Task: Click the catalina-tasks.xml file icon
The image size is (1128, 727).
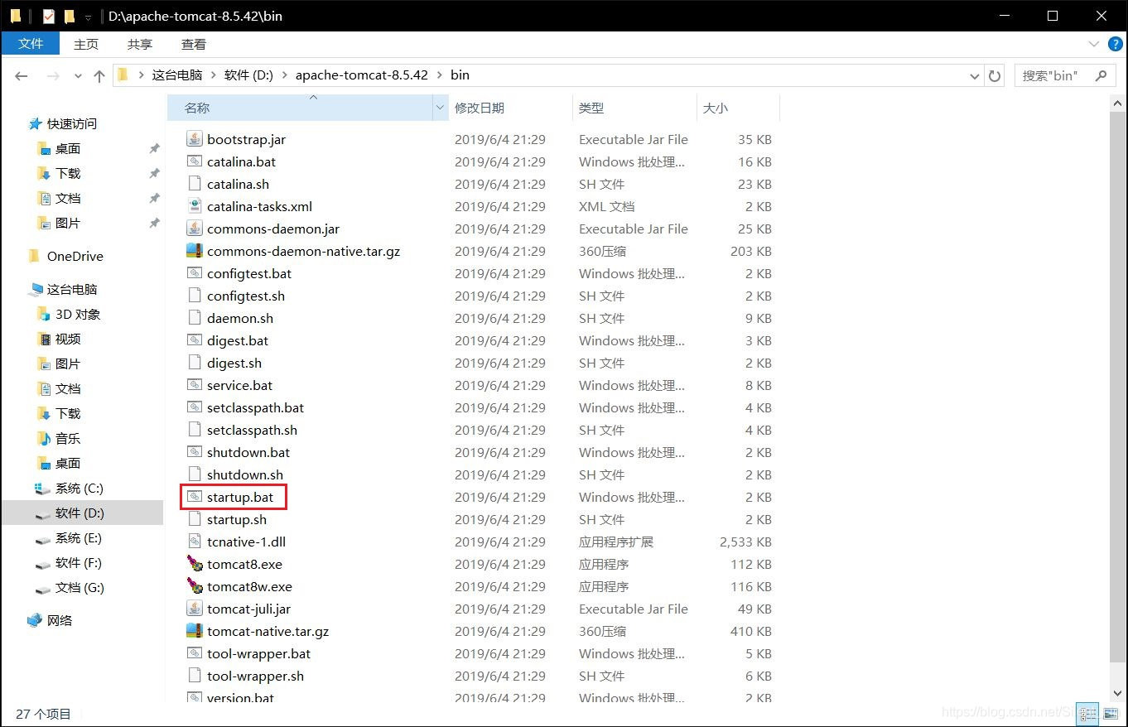Action: click(x=195, y=206)
